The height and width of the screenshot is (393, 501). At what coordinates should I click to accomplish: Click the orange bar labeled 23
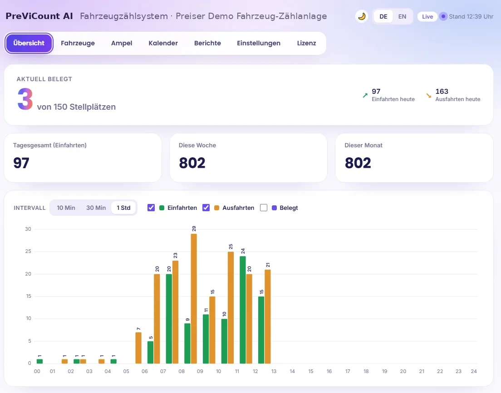click(176, 312)
